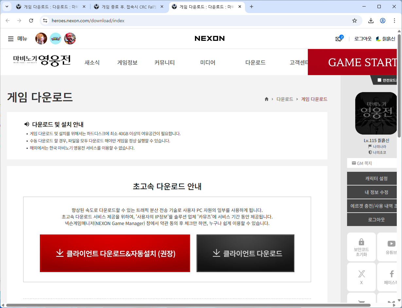Go to the NEXON logo homepage
The width and height of the screenshot is (402, 308).
click(x=210, y=39)
